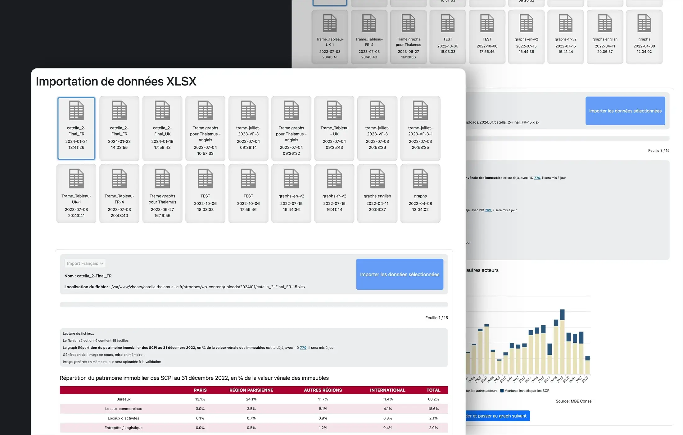683x435 pixels.
Task: Open graph ID 770 link in front log
Action: click(x=303, y=348)
